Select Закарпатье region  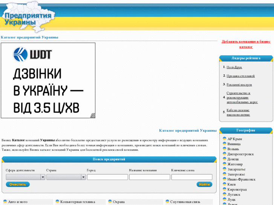pyautogui.click(x=236, y=169)
